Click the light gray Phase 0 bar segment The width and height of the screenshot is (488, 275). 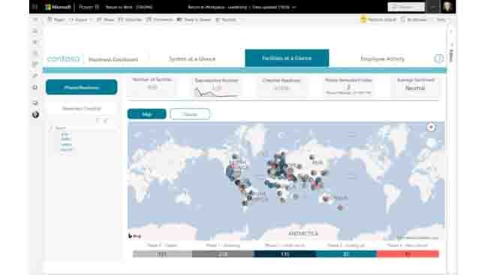pyautogui.click(x=162, y=254)
